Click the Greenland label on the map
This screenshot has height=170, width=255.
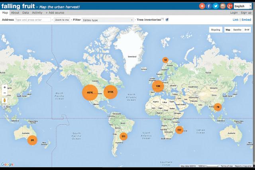[x=132, y=57]
